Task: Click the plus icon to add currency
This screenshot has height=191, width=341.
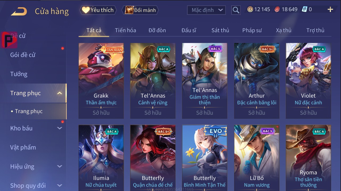Action: (x=330, y=10)
